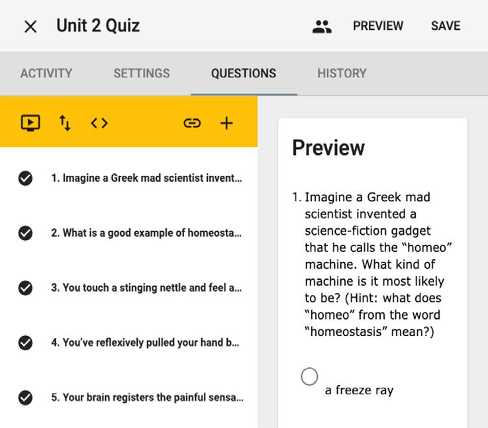Select the "a freeze ray" radio option
The image size is (488, 428).
pyautogui.click(x=309, y=376)
